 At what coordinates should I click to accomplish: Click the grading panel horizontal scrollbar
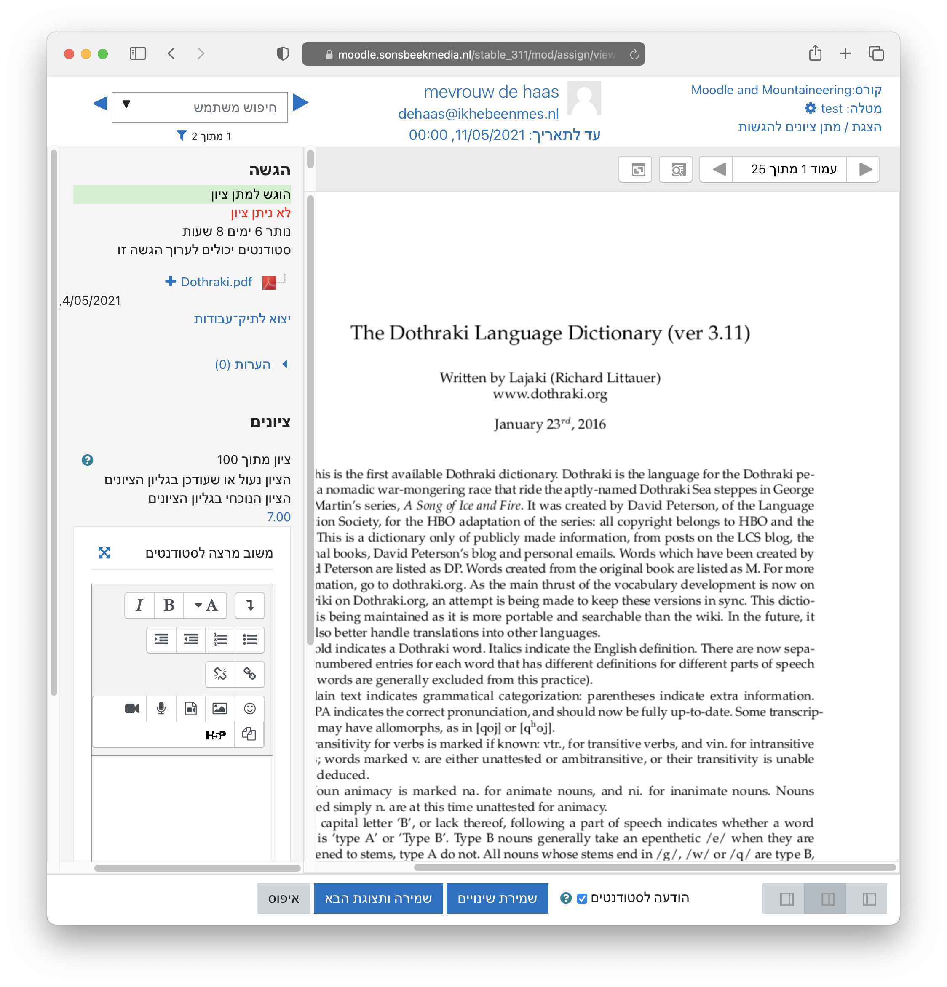click(x=197, y=868)
